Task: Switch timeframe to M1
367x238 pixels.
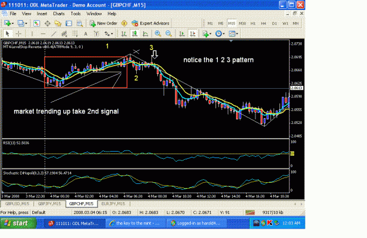Action: pyautogui.click(x=210, y=24)
